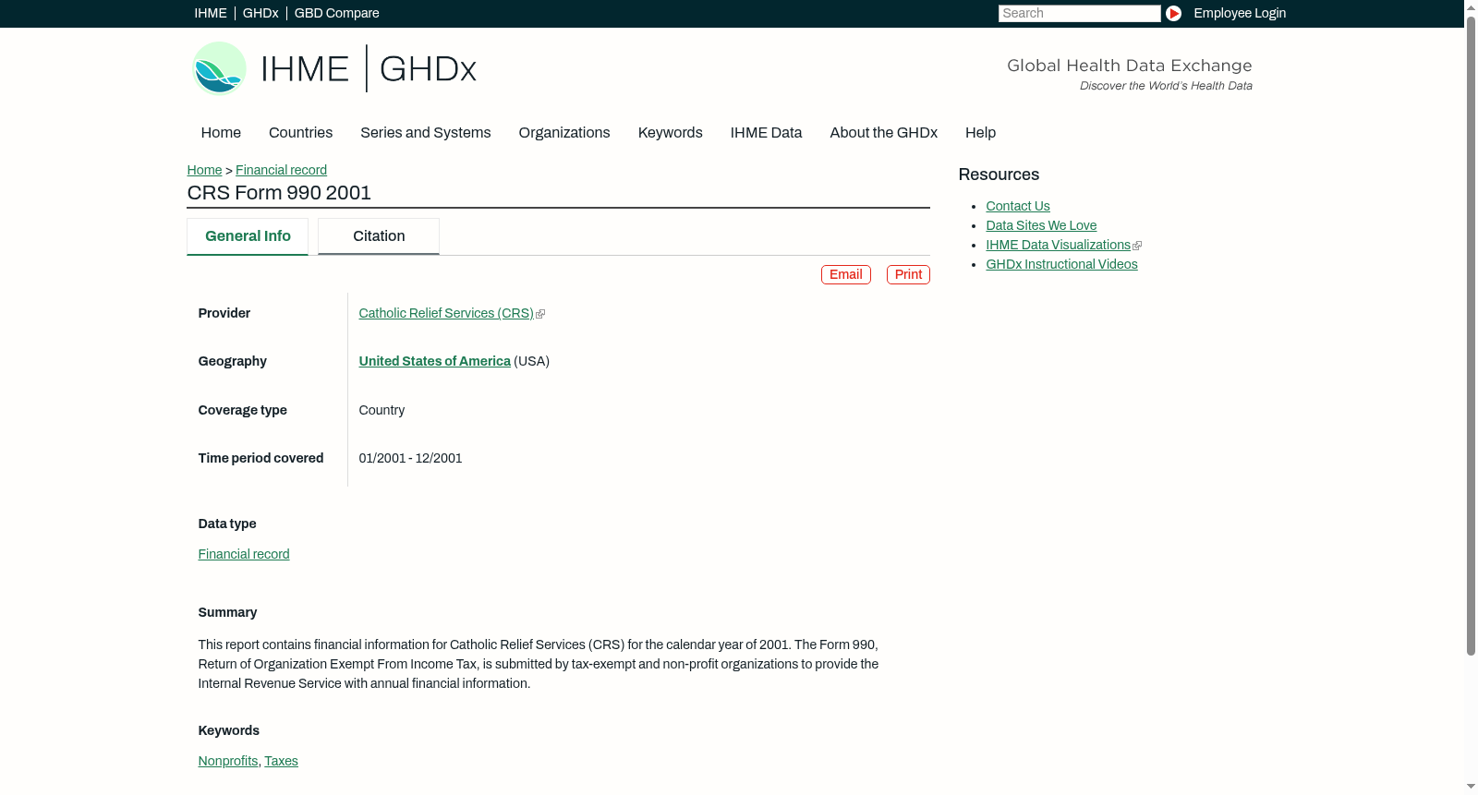Image resolution: width=1478 pixels, height=795 pixels.
Task: Open Nonprofits keyword link
Action: (x=228, y=762)
